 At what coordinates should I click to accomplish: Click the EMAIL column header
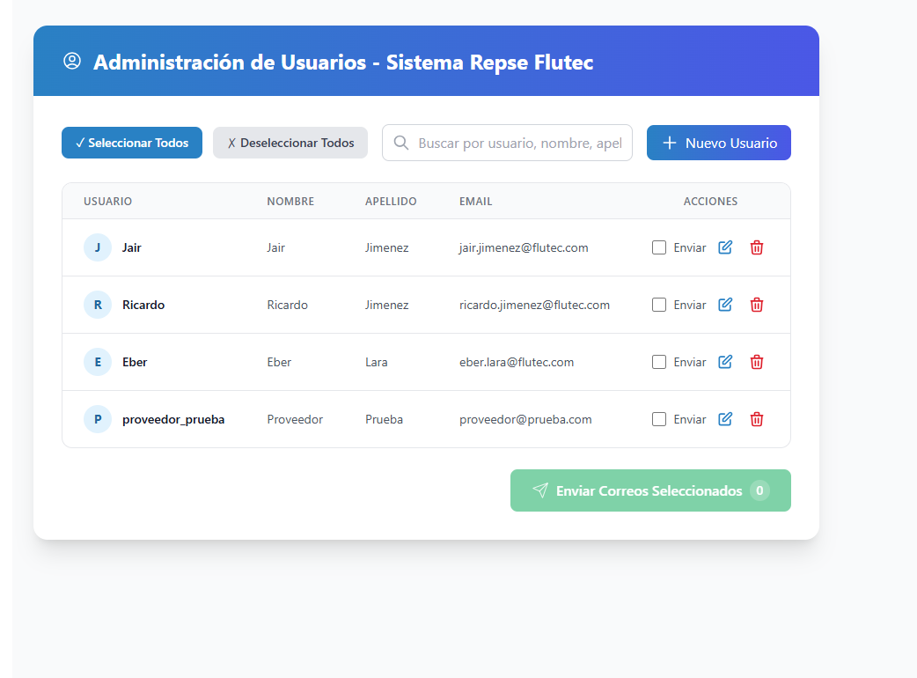475,202
